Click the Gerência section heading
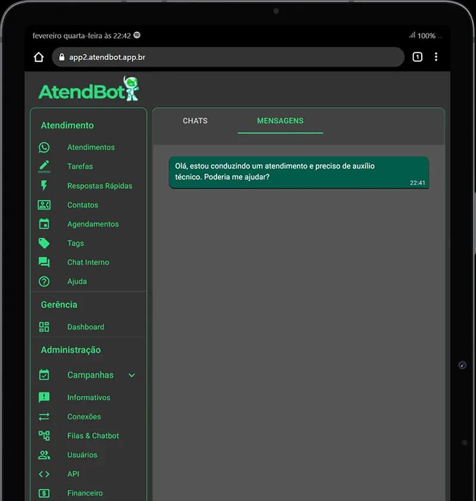The image size is (476, 501). [x=59, y=305]
